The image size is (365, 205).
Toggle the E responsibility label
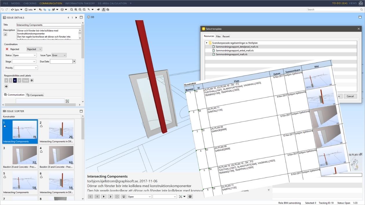click(11, 80)
